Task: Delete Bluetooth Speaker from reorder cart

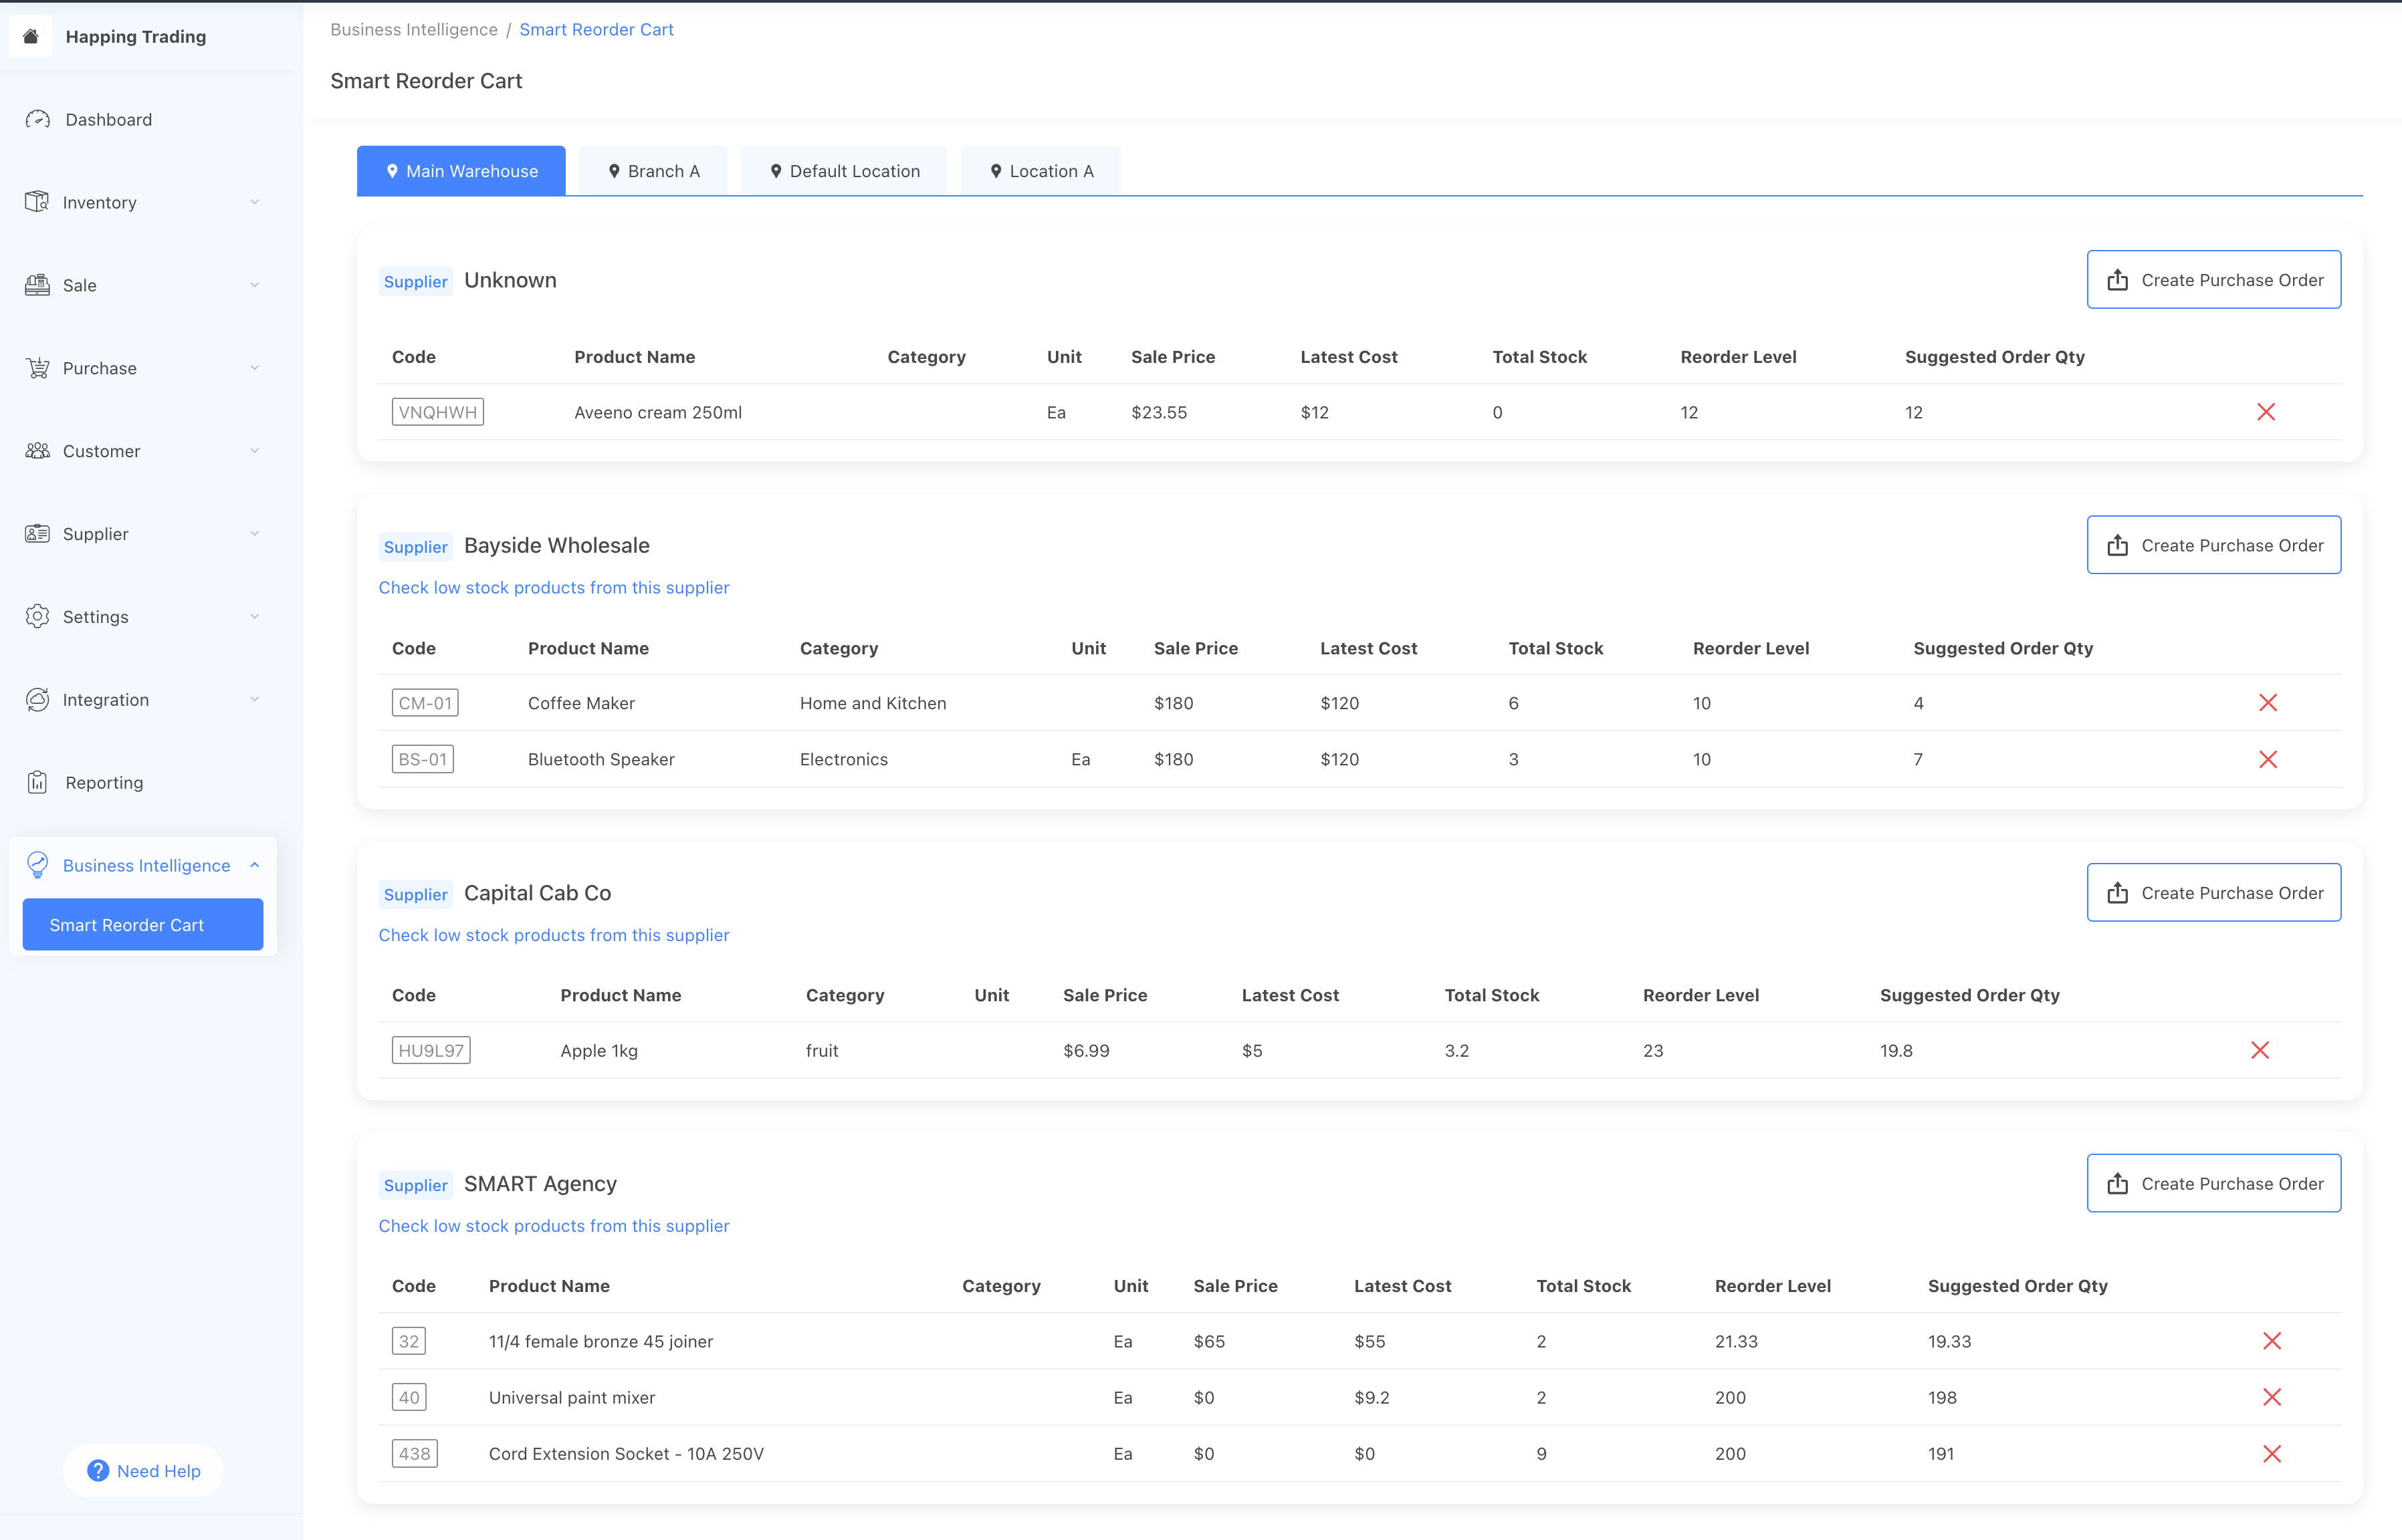Action: pyautogui.click(x=2267, y=759)
